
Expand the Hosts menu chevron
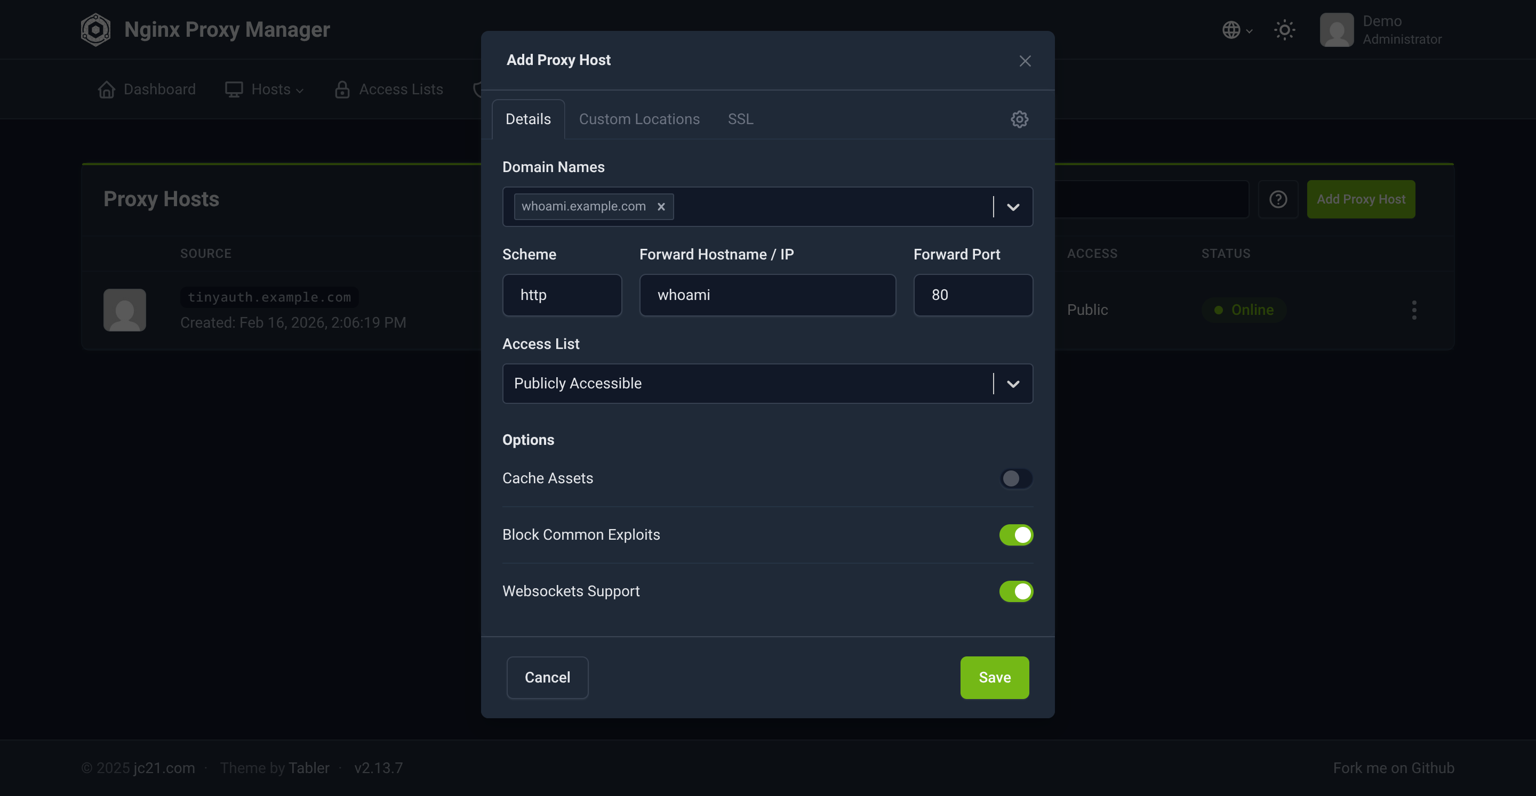pyautogui.click(x=300, y=90)
